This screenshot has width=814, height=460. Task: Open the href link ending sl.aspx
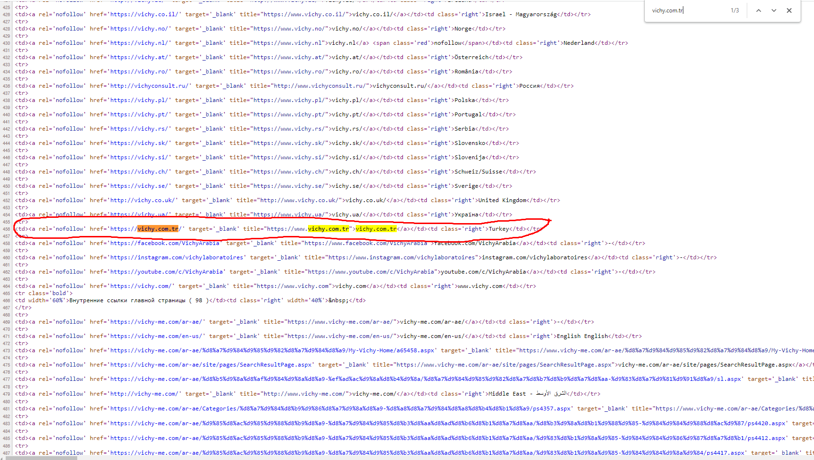click(425, 379)
